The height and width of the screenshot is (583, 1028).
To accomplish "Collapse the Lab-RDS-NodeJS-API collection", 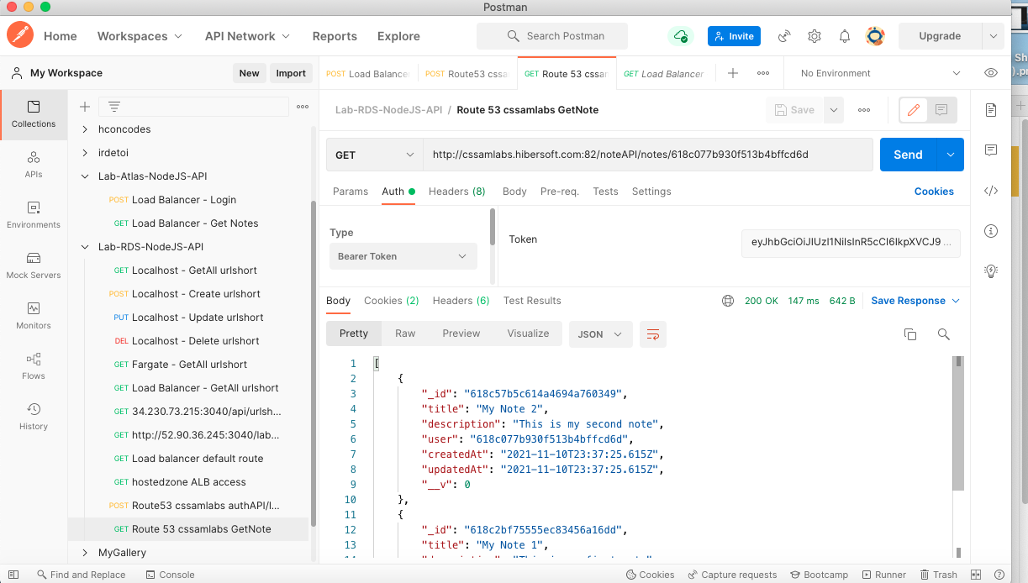I will click(x=85, y=247).
